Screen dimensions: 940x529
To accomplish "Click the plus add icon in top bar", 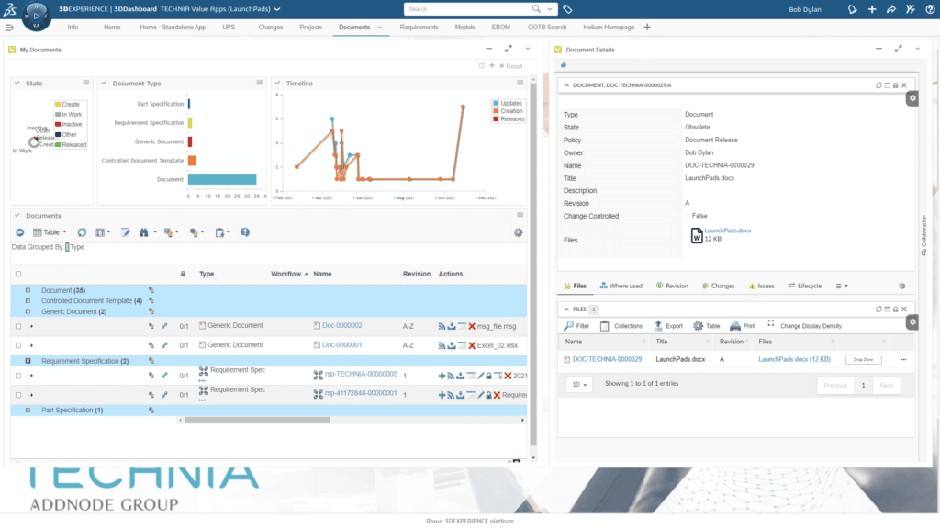I will click(x=872, y=9).
